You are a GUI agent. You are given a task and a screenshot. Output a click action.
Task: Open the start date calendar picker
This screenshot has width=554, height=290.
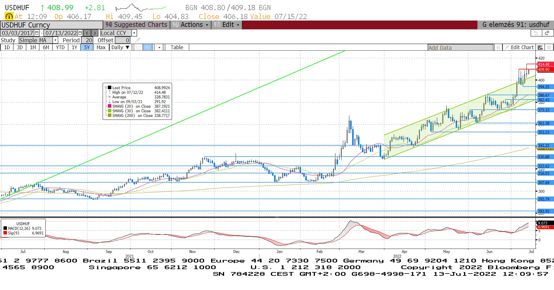pyautogui.click(x=37, y=33)
